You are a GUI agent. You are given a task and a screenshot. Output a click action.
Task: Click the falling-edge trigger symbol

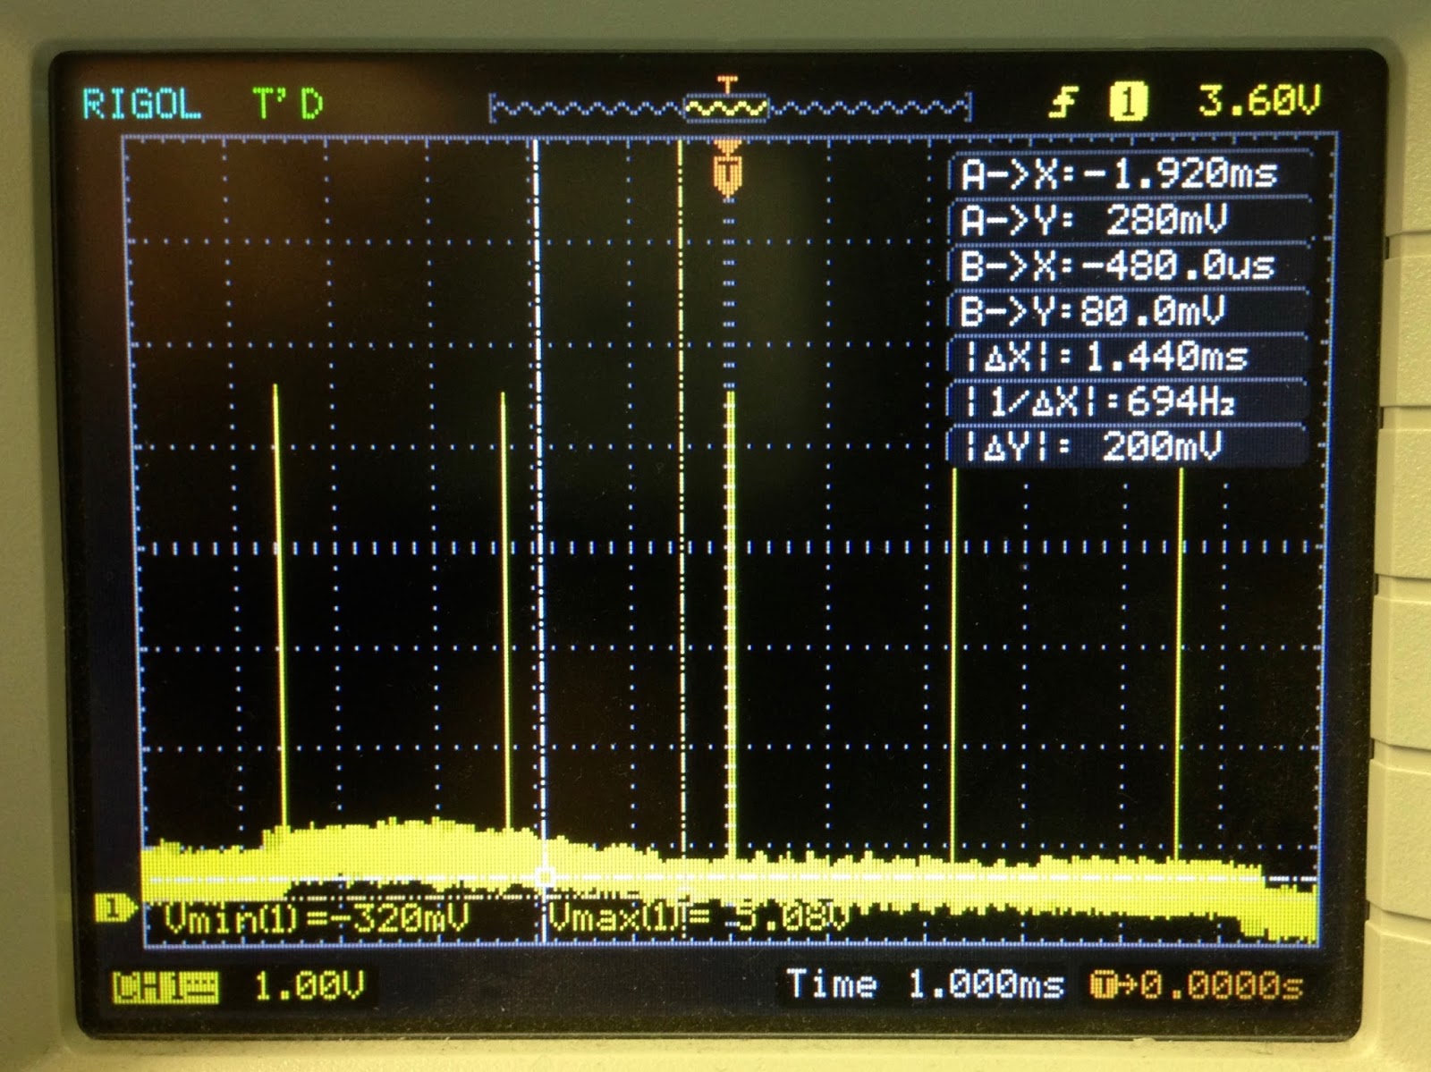click(x=1064, y=101)
